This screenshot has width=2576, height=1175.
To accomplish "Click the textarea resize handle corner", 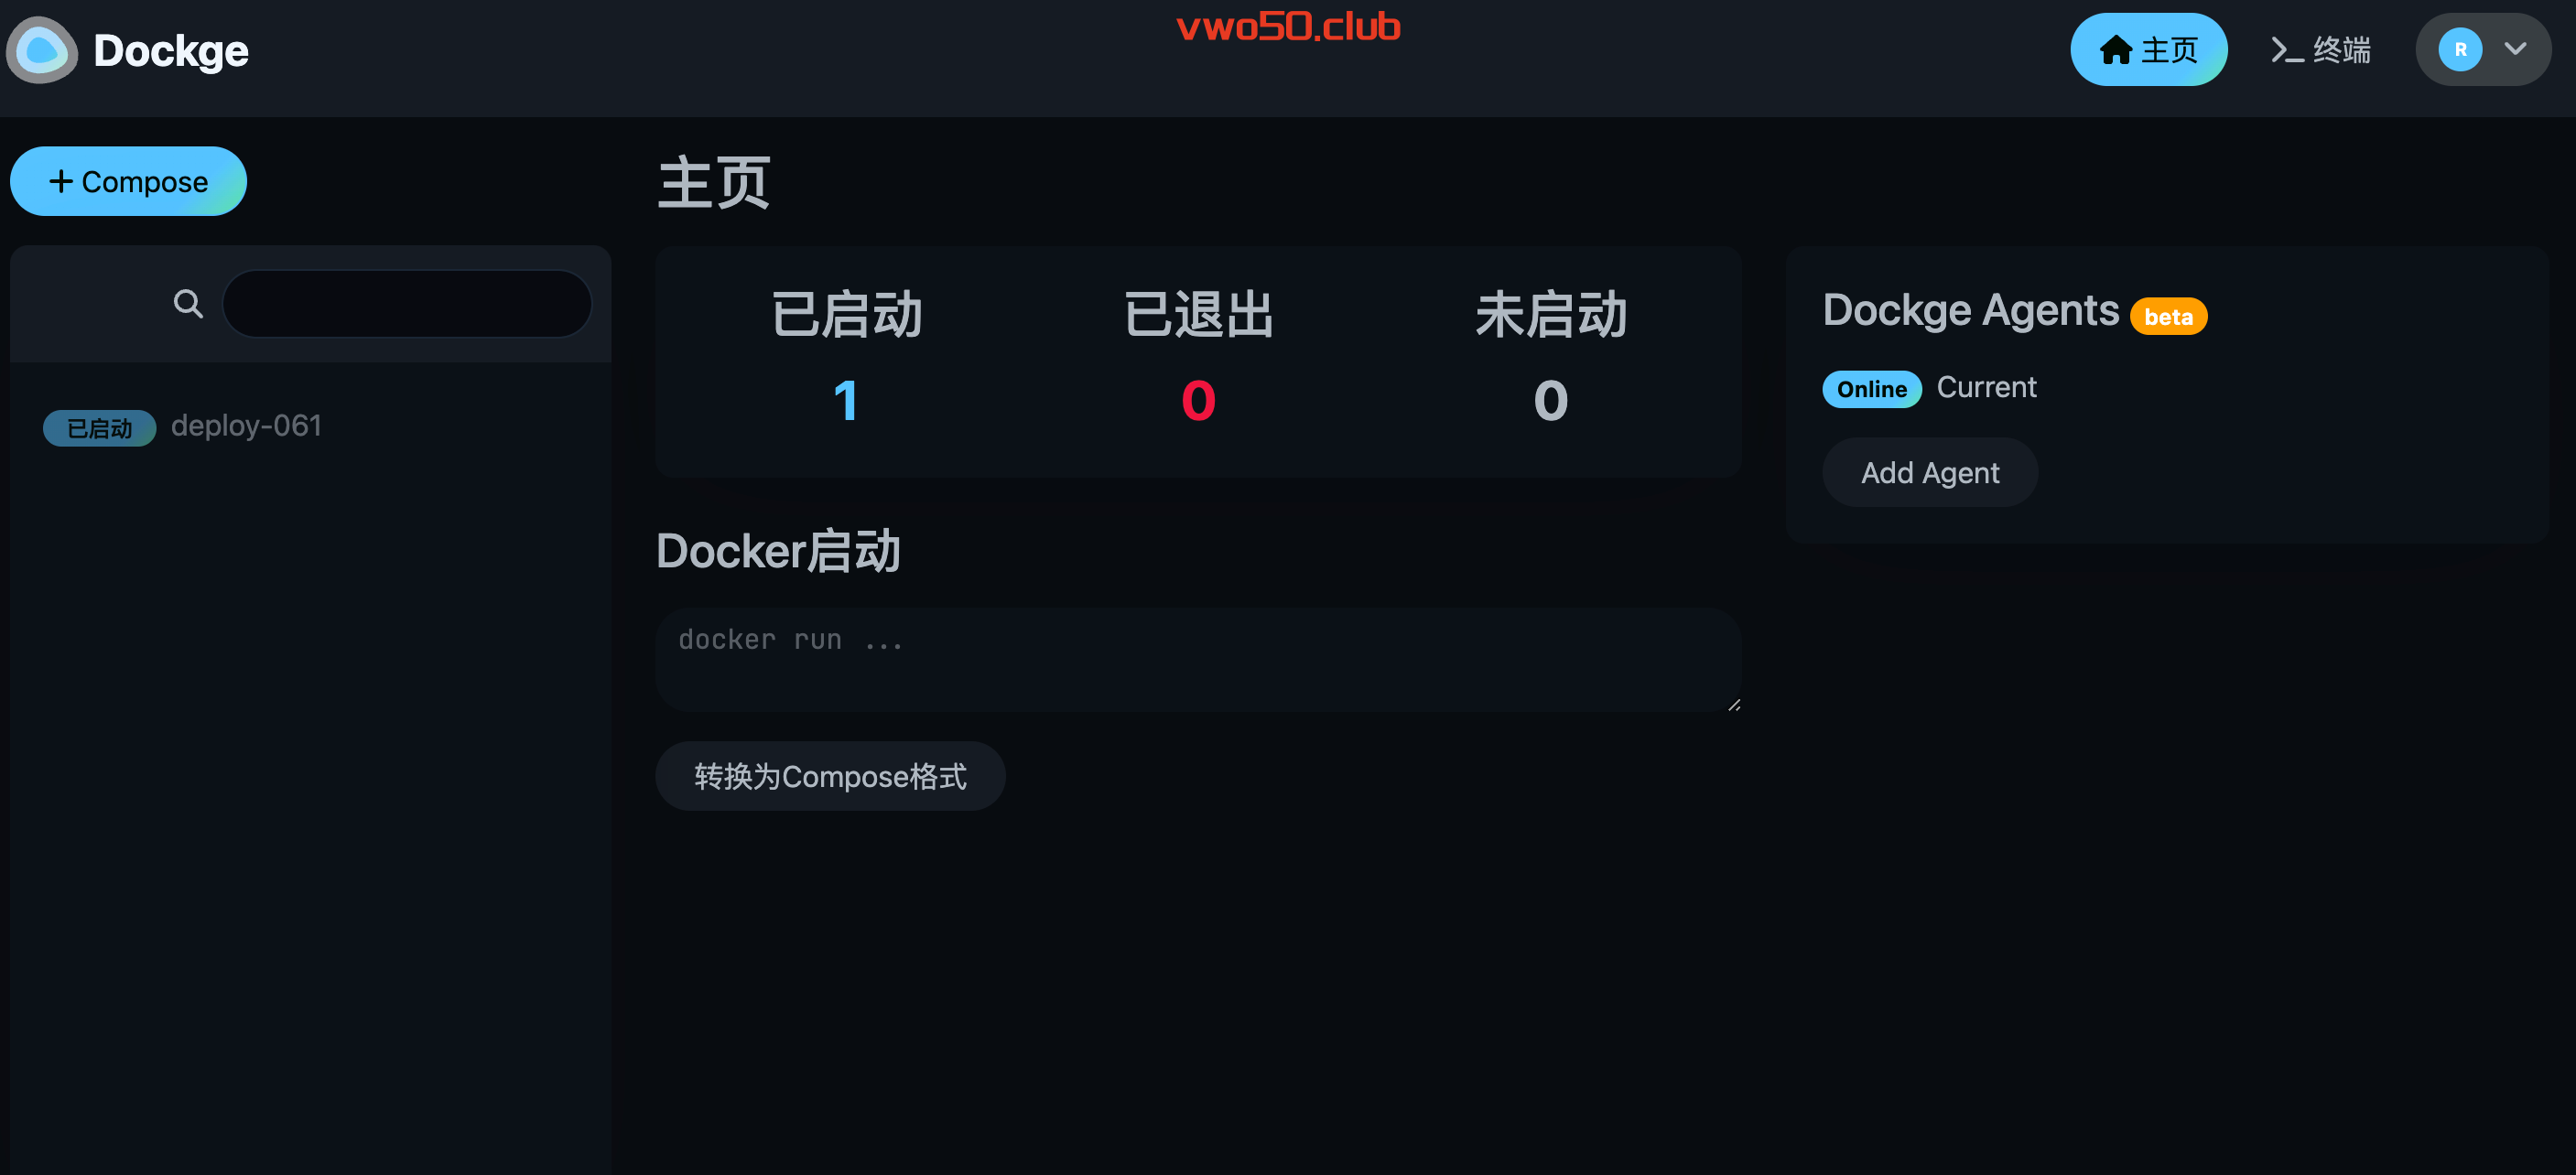I will 1733,704.
